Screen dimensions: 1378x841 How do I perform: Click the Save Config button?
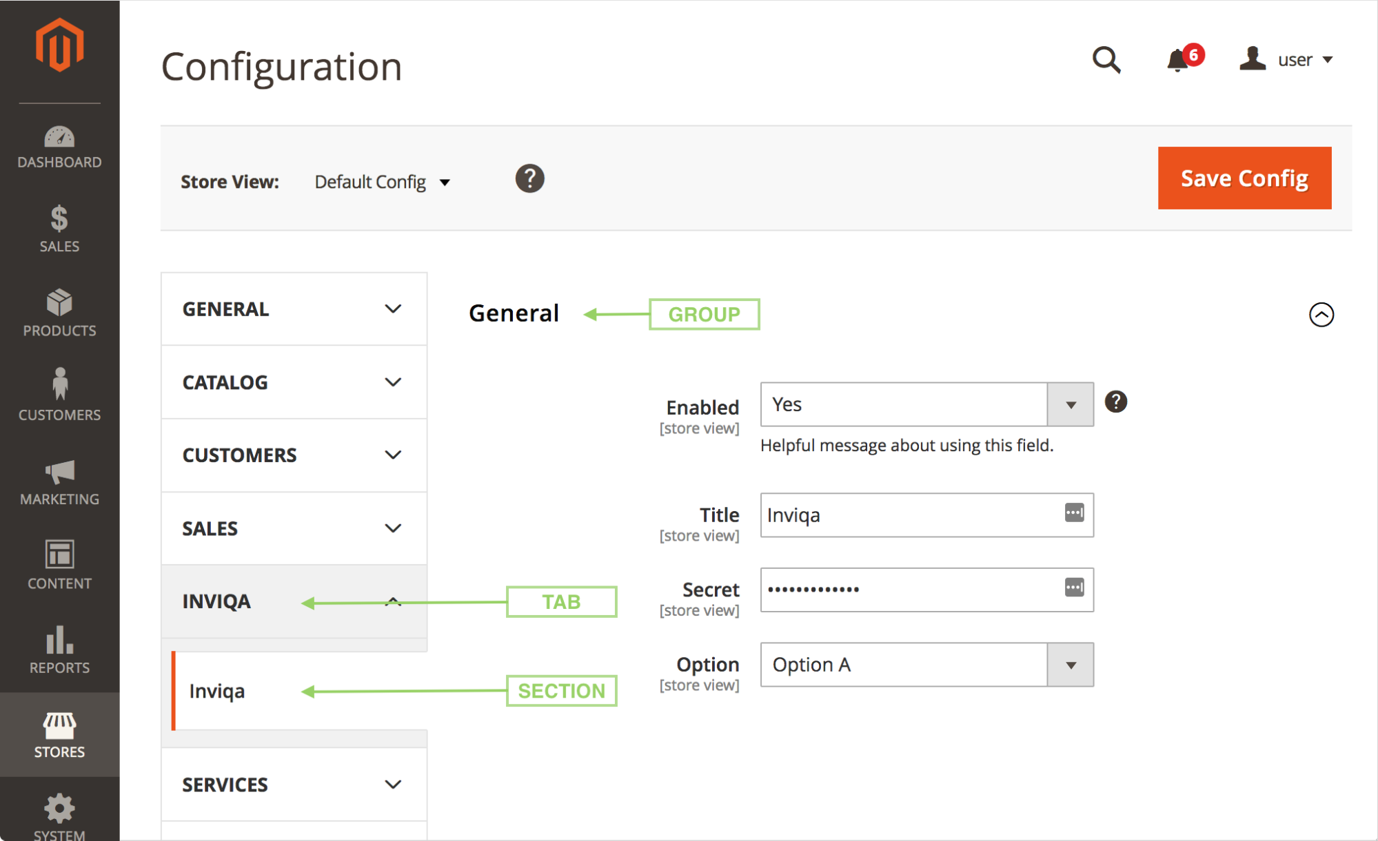tap(1244, 178)
